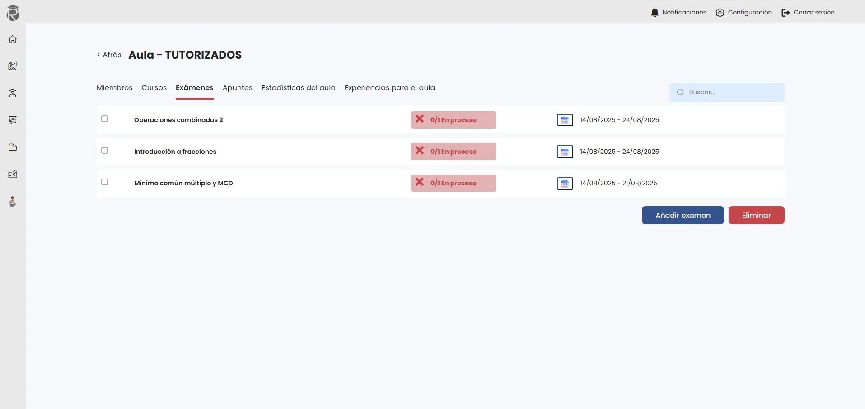Image resolution: width=865 pixels, height=409 pixels.
Task: Open Notificaciones bell
Action: pos(678,13)
